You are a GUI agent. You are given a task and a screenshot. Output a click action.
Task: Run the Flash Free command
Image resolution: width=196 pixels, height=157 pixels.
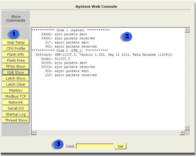16,60
